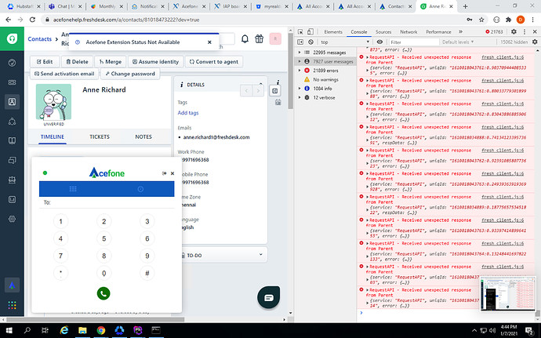541x338 pixels.
Task: Click the Delete contact button
Action: [77, 61]
